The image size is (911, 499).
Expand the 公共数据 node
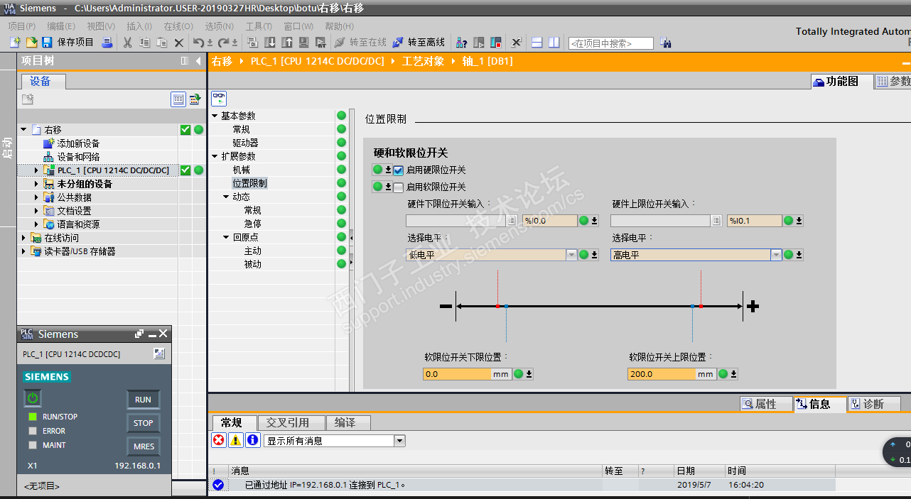[36, 197]
